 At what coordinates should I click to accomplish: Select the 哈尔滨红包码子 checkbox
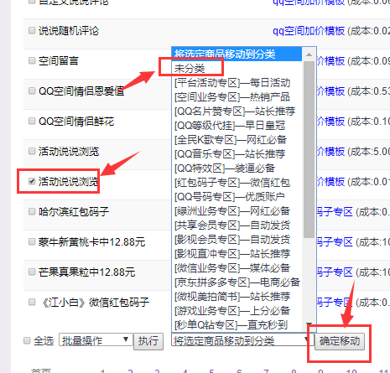click(x=32, y=211)
